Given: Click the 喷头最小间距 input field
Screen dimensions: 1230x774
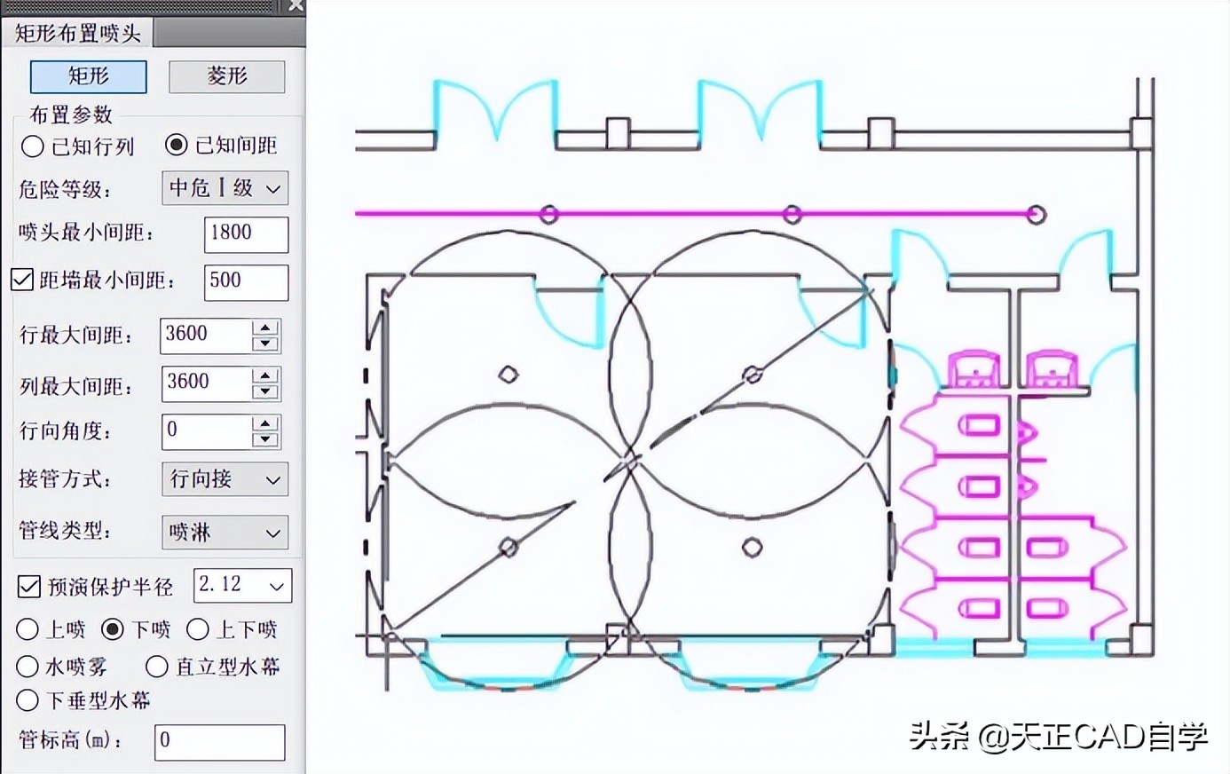Looking at the screenshot, I should click(x=246, y=235).
